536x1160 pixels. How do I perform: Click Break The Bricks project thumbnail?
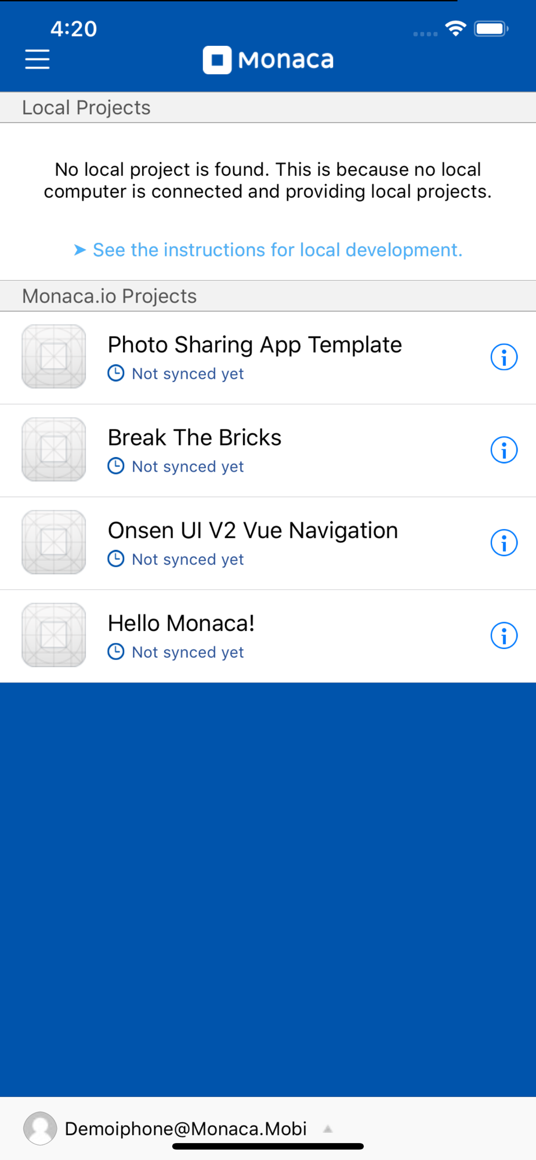(54, 449)
